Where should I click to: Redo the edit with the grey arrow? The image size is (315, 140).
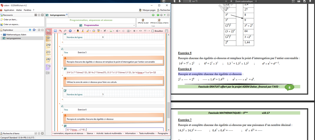tap(65, 31)
